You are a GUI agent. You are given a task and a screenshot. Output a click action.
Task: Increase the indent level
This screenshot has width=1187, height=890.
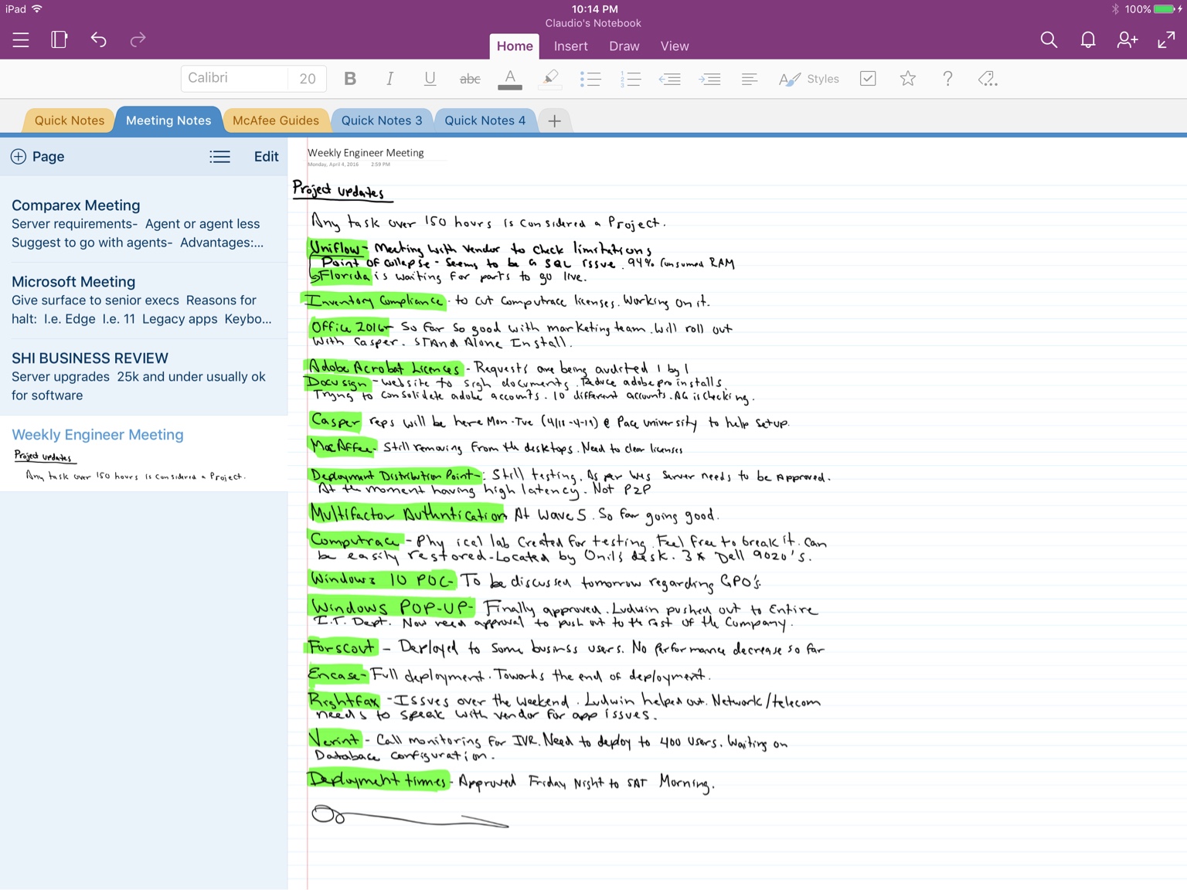(x=709, y=79)
